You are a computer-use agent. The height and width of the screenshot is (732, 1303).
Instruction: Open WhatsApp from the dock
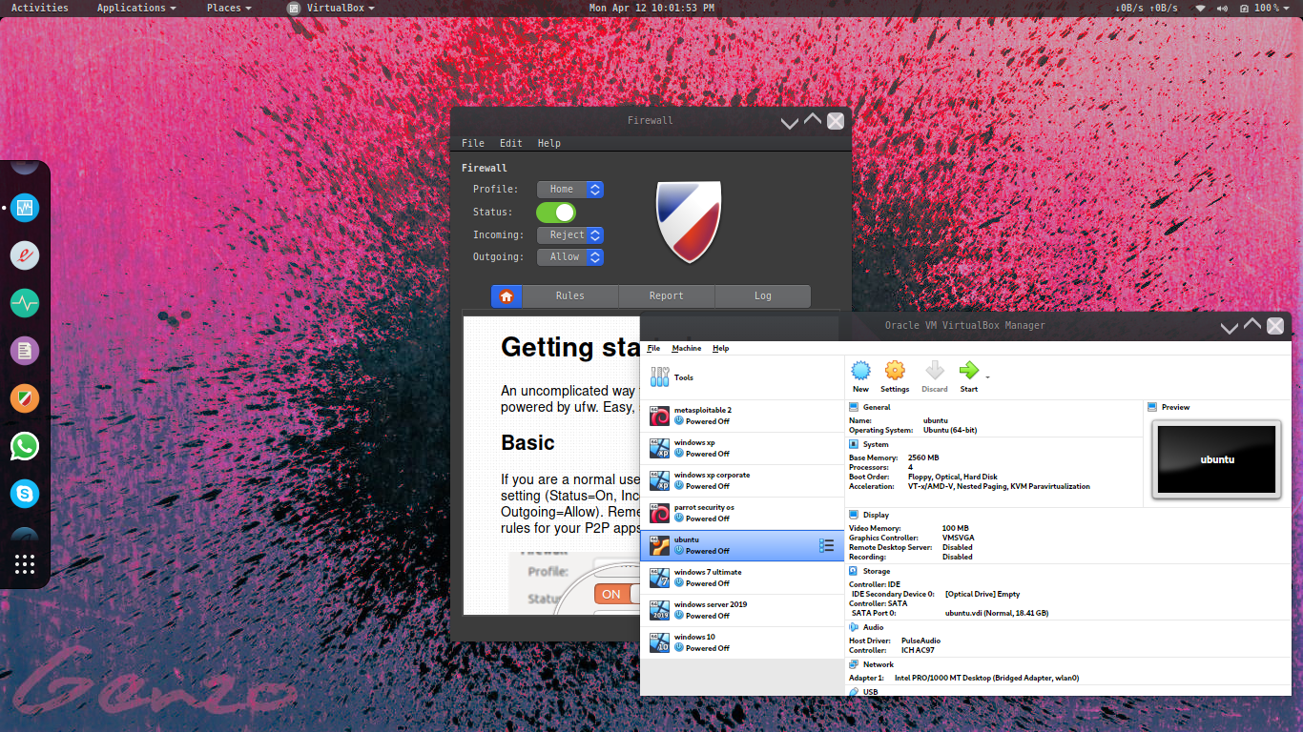(25, 446)
